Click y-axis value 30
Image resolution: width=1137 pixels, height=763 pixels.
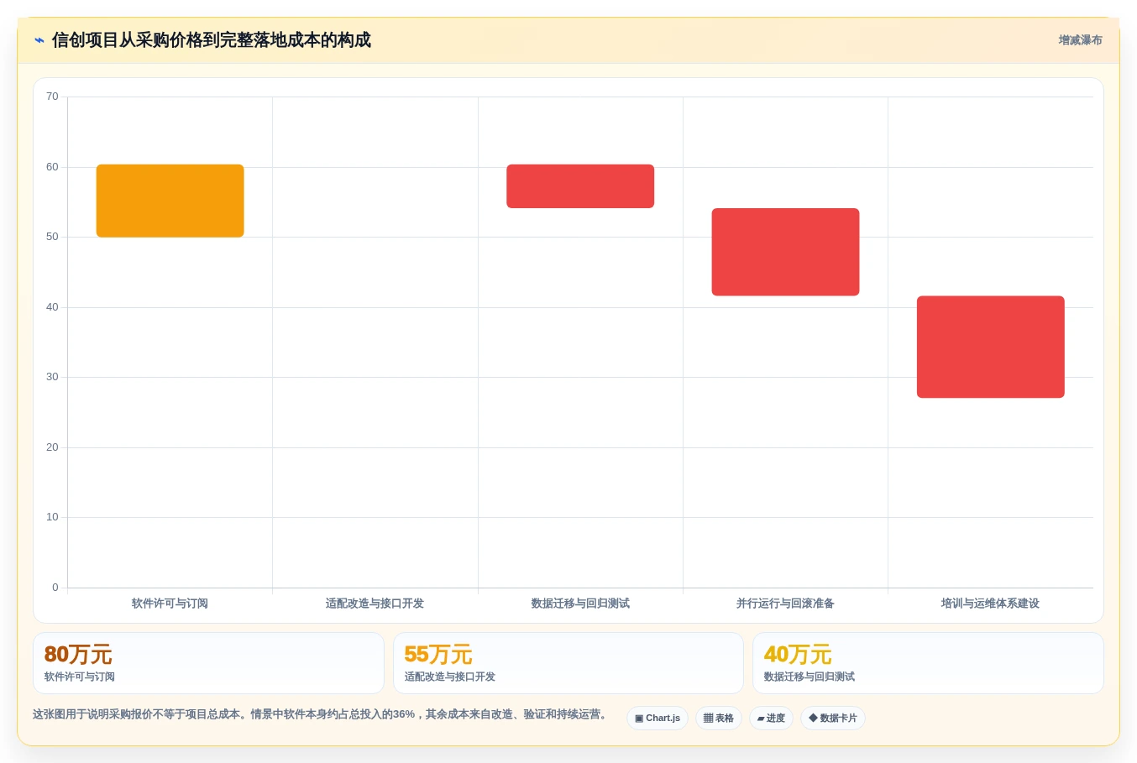[x=52, y=377]
